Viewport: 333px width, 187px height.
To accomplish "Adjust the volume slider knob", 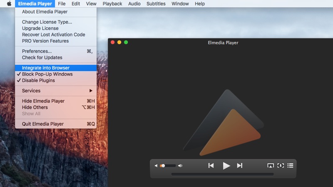I will tap(163, 166).
